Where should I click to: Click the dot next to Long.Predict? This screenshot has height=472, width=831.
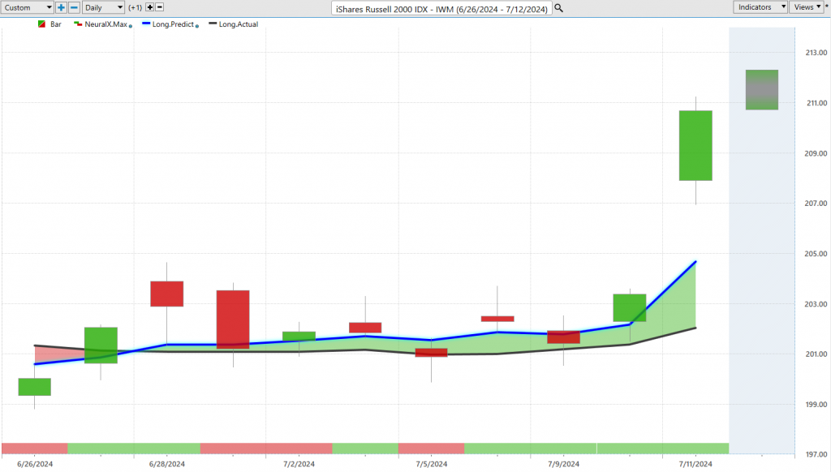[197, 25]
